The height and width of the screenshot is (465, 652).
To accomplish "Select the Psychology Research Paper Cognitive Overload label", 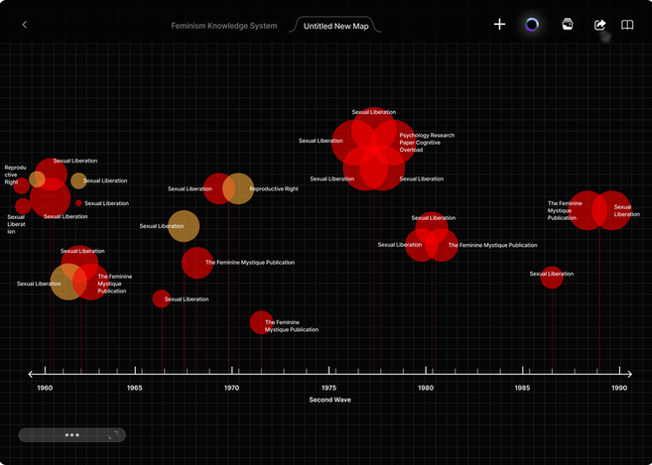I will pyautogui.click(x=427, y=143).
